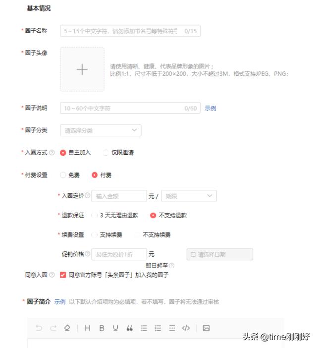This screenshot has height=348, width=317.
Task: Open the 期限 dropdown
Action: pyautogui.click(x=189, y=196)
